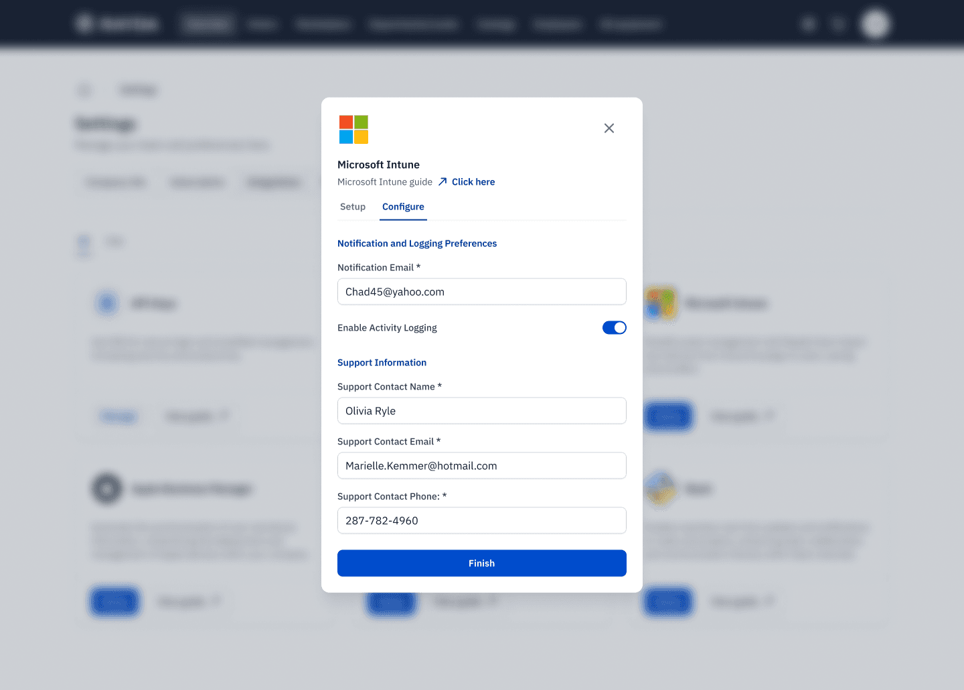964x690 pixels.
Task: Click the 'Microsoft Intune guide' text
Action: coord(385,182)
